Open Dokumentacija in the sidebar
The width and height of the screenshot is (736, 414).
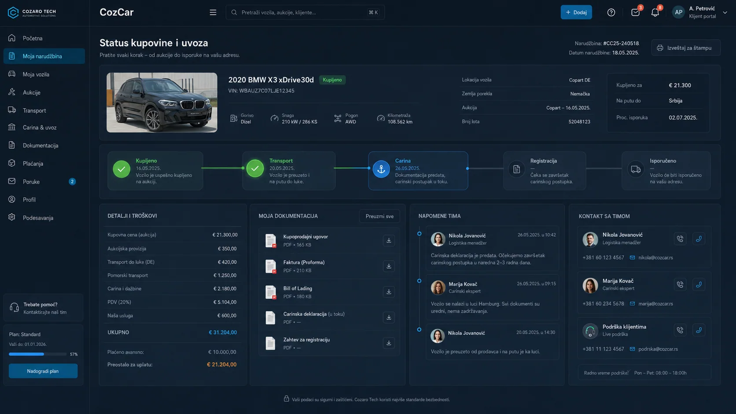(44, 146)
